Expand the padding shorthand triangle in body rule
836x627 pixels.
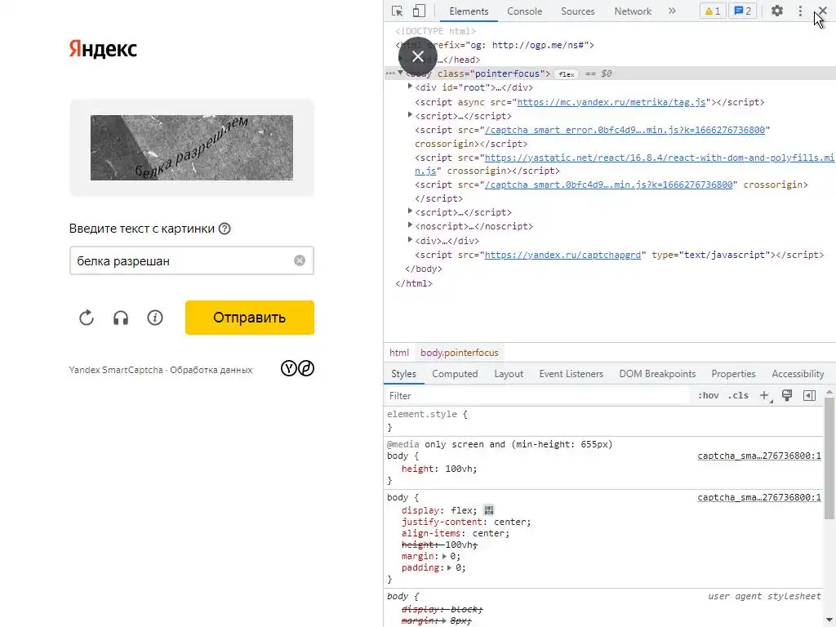pyautogui.click(x=450, y=568)
